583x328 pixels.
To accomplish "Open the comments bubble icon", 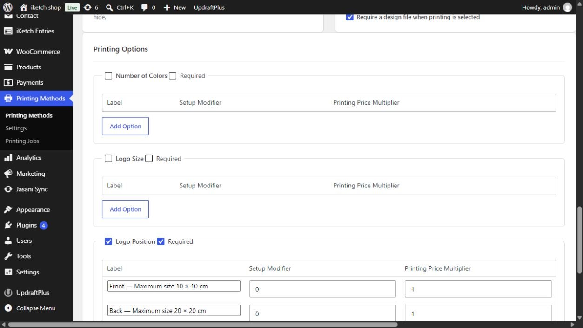I will pos(144,7).
